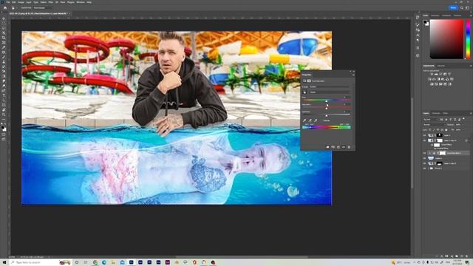Select the Horizontal Type tool
The width and height of the screenshot is (473, 266).
[x=4, y=95]
